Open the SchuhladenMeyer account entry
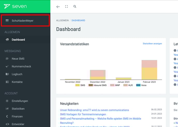The image size is (178, 127). tap(25, 20)
